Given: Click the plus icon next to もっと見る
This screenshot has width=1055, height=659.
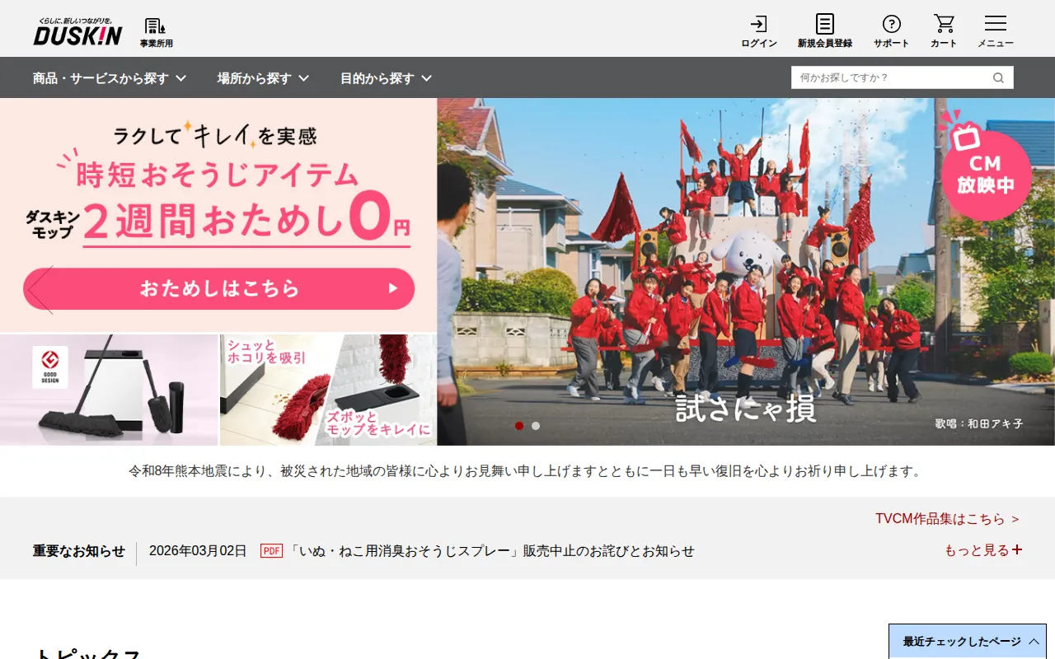Looking at the screenshot, I should 1017,549.
